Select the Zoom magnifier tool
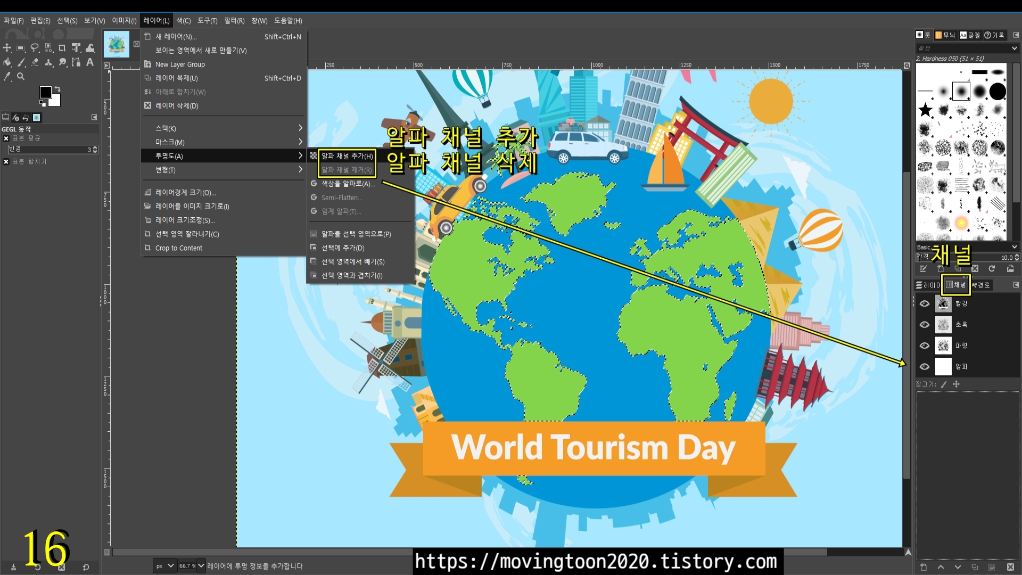1022x575 pixels. click(21, 76)
